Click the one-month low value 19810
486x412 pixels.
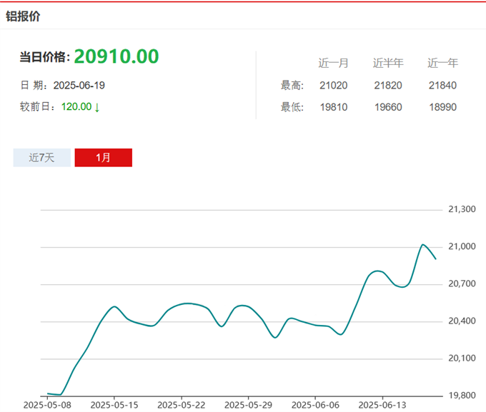click(333, 107)
